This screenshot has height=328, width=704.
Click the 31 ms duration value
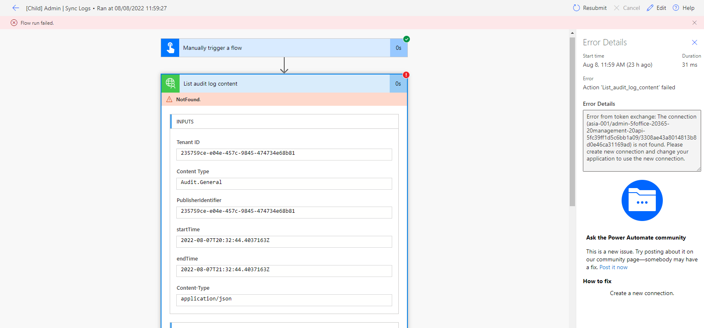690,65
